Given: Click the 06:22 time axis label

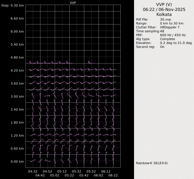Looking at the screenshot, I should [x=113, y=176].
